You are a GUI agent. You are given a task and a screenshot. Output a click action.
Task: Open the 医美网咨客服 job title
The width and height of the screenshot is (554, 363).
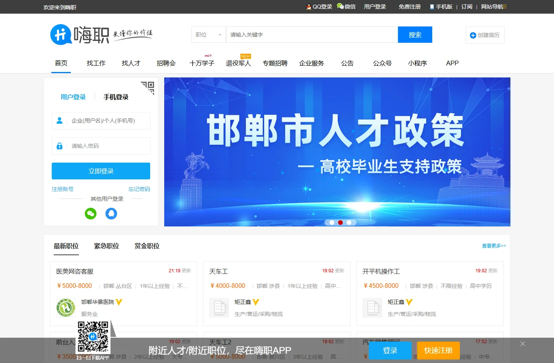[75, 271]
